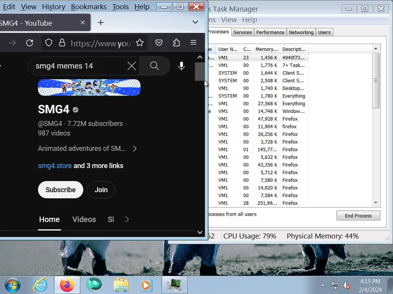The image size is (393, 294).
Task: Select the 251,99... K Firefox process row
Action: [258, 203]
